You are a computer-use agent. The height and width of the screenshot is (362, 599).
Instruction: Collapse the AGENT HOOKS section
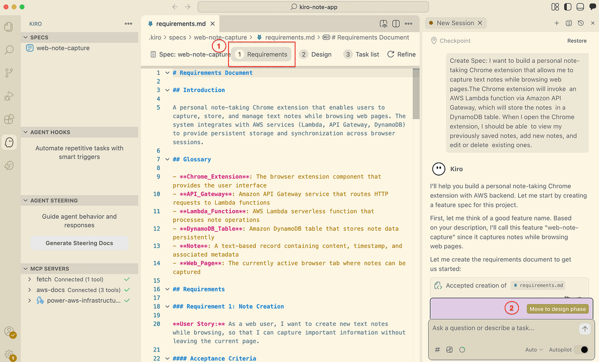(26, 132)
